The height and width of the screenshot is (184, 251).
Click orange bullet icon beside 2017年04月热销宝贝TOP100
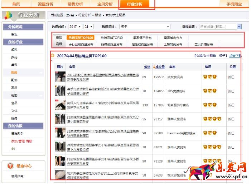pos(53,56)
